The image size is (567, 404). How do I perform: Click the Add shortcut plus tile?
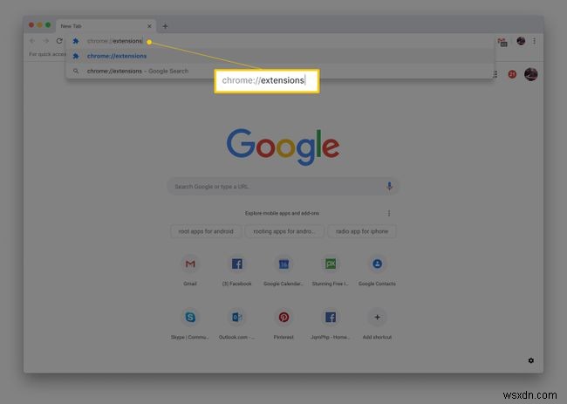click(377, 324)
